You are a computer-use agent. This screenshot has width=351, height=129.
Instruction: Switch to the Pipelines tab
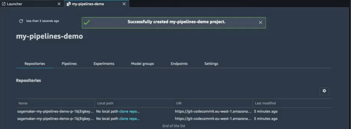click(x=69, y=64)
